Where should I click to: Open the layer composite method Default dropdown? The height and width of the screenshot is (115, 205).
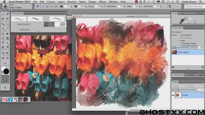(x=180, y=86)
